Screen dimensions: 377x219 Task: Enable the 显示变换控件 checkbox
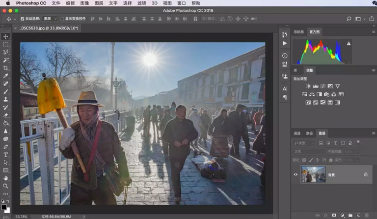(x=62, y=19)
